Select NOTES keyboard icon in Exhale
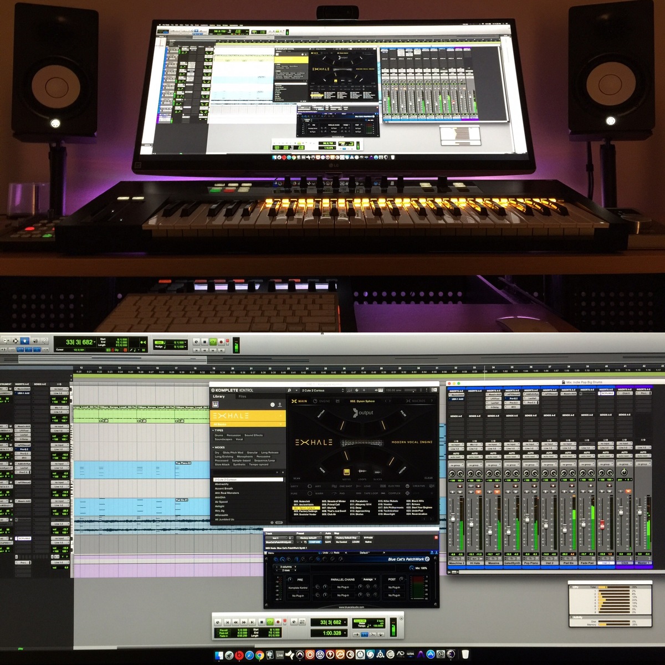 tap(346, 472)
